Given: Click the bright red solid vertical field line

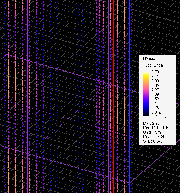Looking at the screenshot, I should click(x=113, y=39).
